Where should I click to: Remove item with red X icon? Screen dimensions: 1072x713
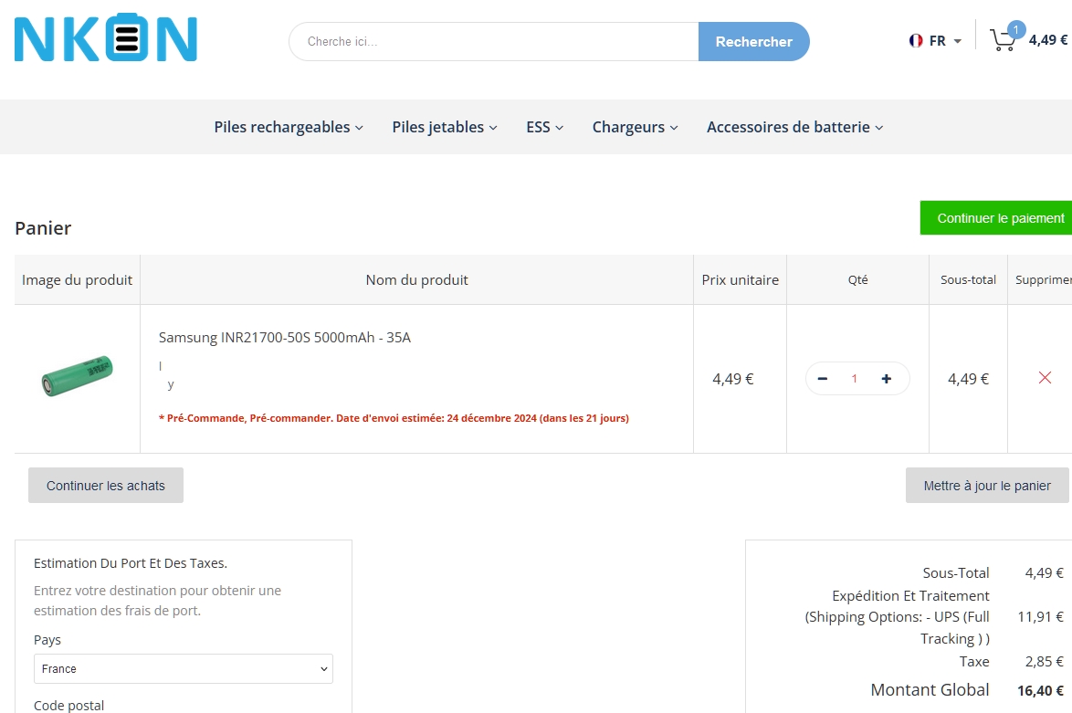[x=1045, y=378]
